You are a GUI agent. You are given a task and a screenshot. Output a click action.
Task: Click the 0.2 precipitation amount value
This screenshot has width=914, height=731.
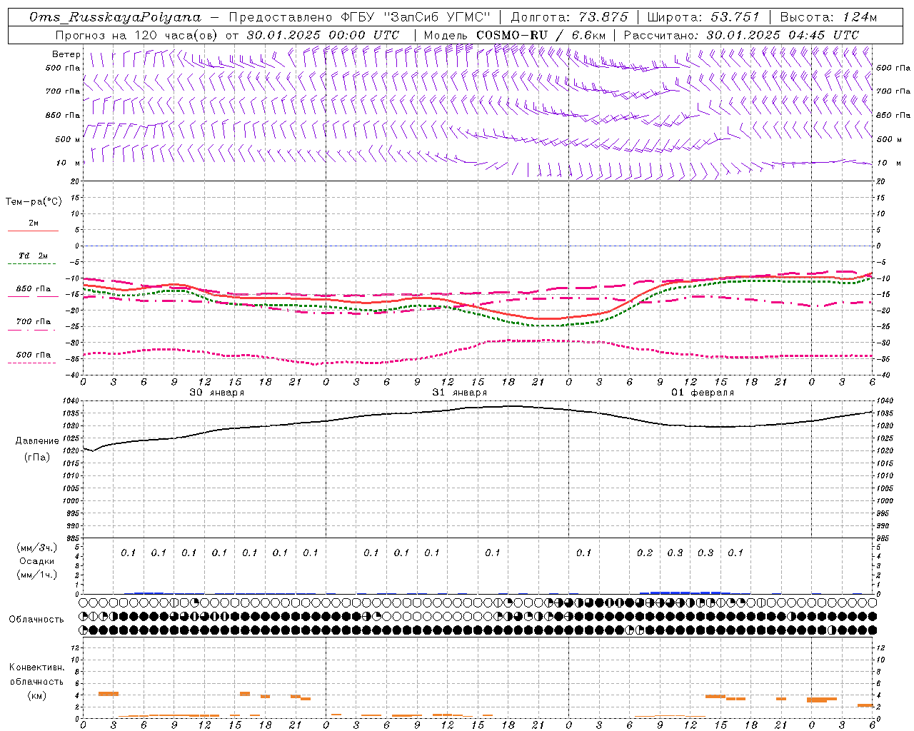click(x=645, y=553)
